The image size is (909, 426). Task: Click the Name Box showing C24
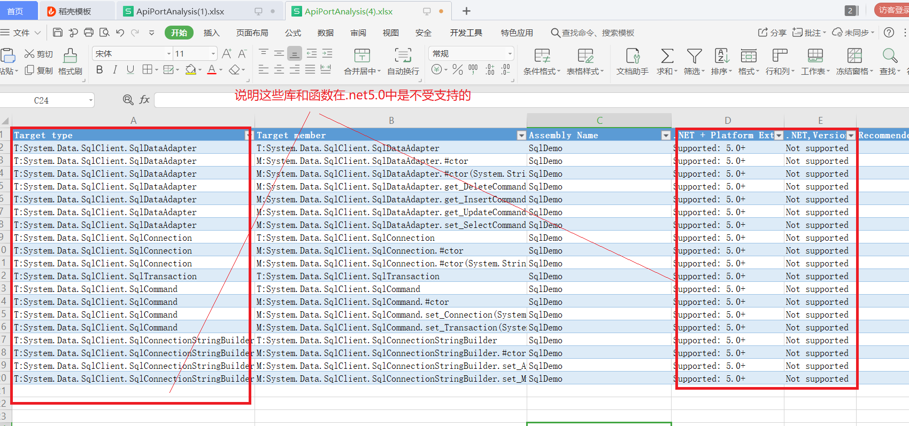(x=43, y=100)
